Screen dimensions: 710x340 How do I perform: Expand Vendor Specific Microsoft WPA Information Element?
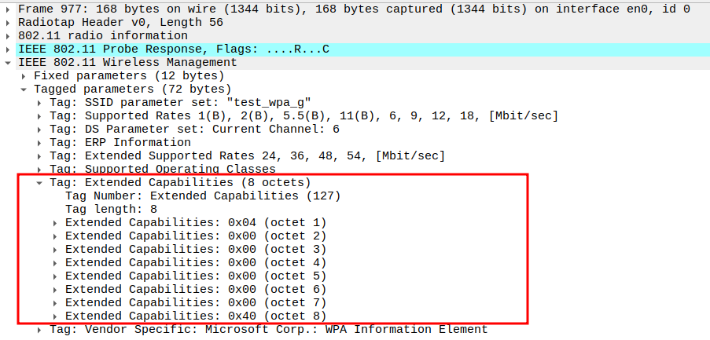coord(39,330)
